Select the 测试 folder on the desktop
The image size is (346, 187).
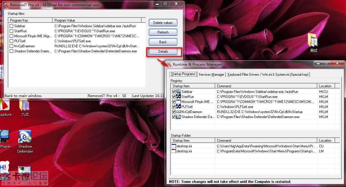point(313,43)
